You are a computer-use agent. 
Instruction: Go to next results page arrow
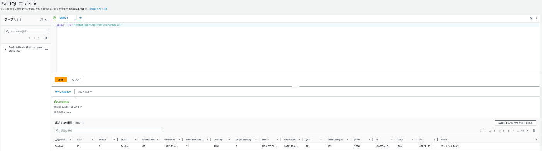[x=527, y=131]
